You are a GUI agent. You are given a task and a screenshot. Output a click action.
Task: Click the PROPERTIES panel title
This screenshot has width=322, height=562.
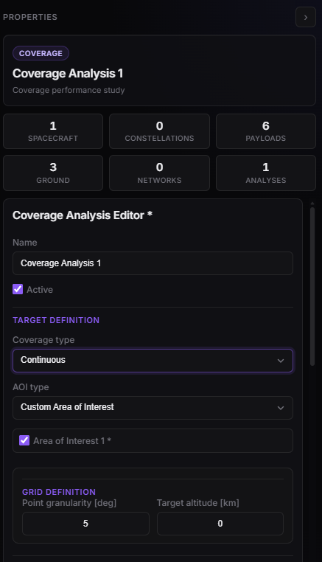30,17
